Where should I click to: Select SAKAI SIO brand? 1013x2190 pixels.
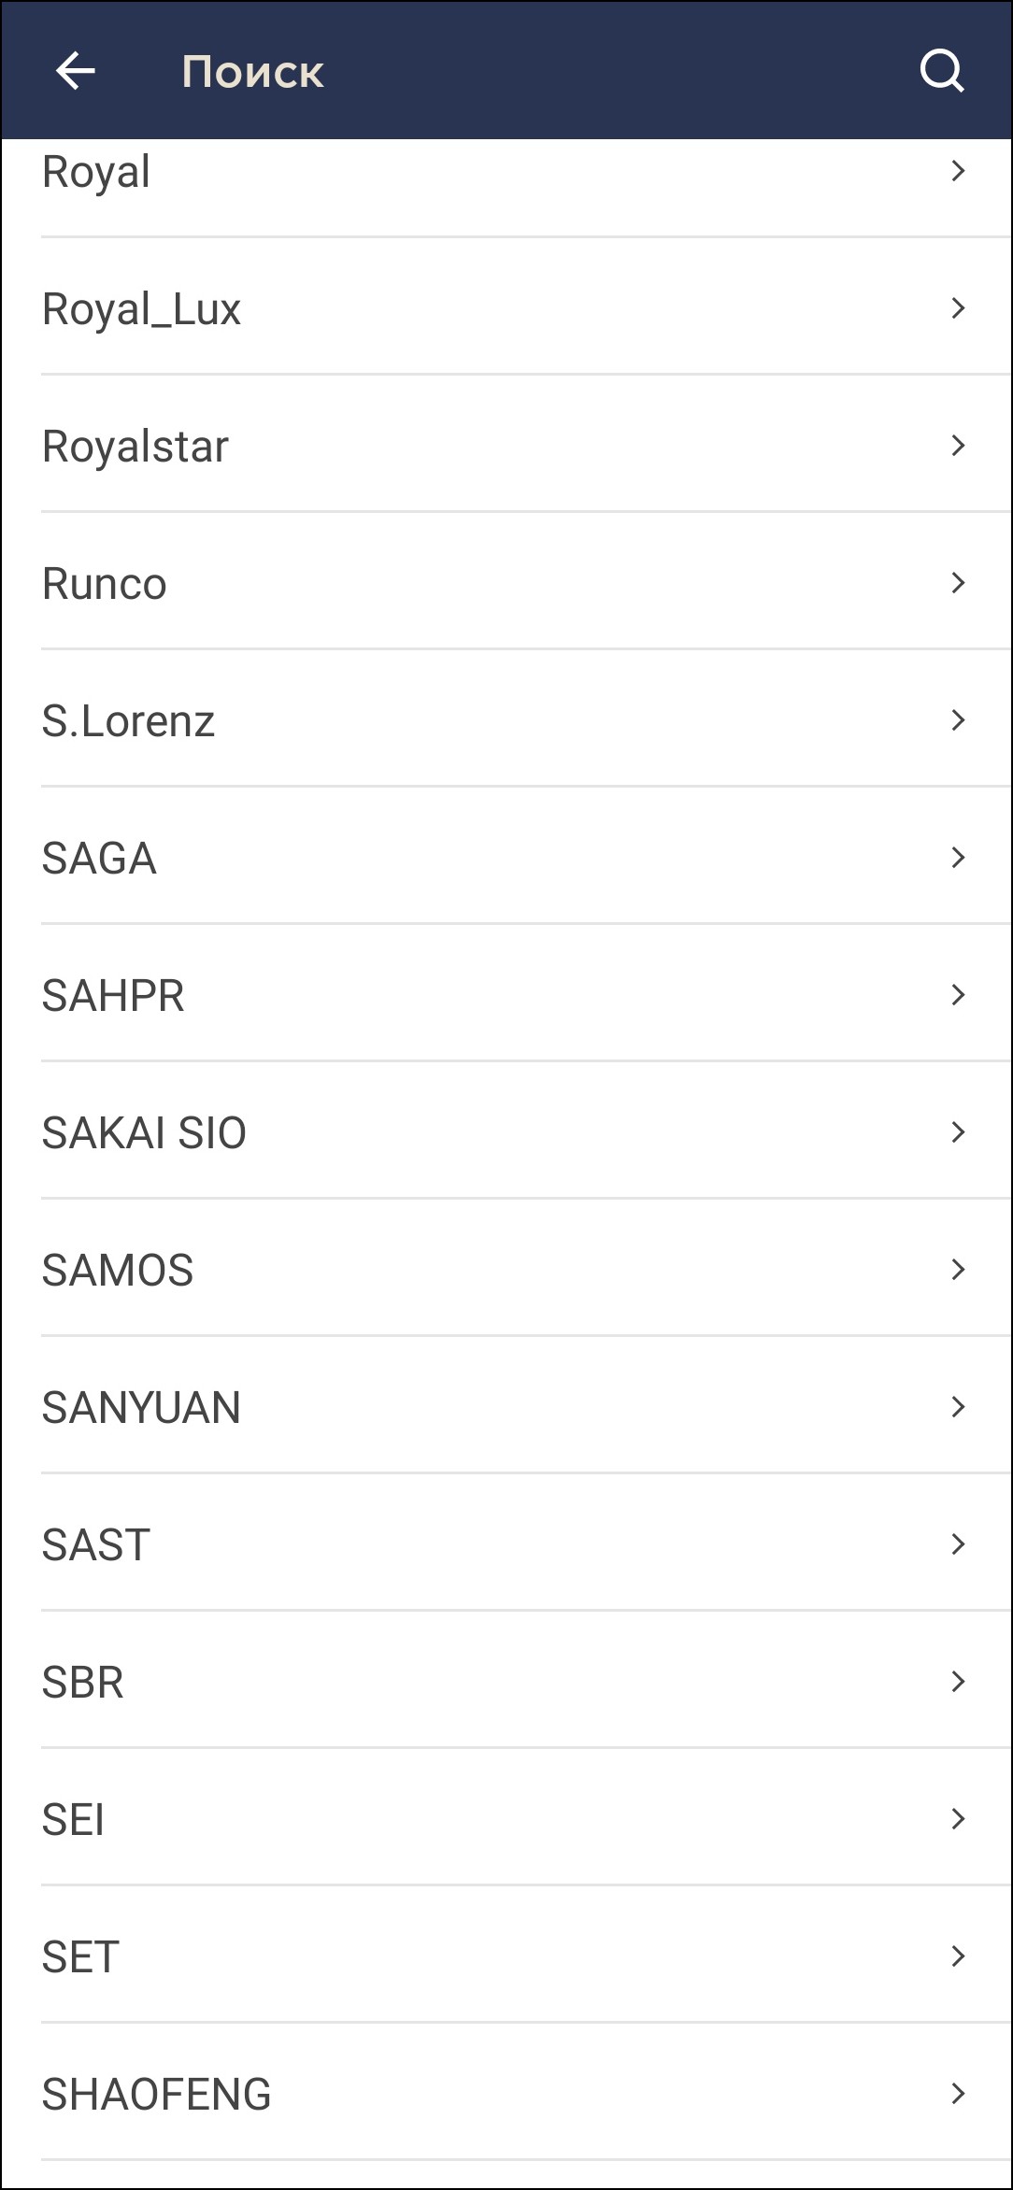(x=144, y=1133)
